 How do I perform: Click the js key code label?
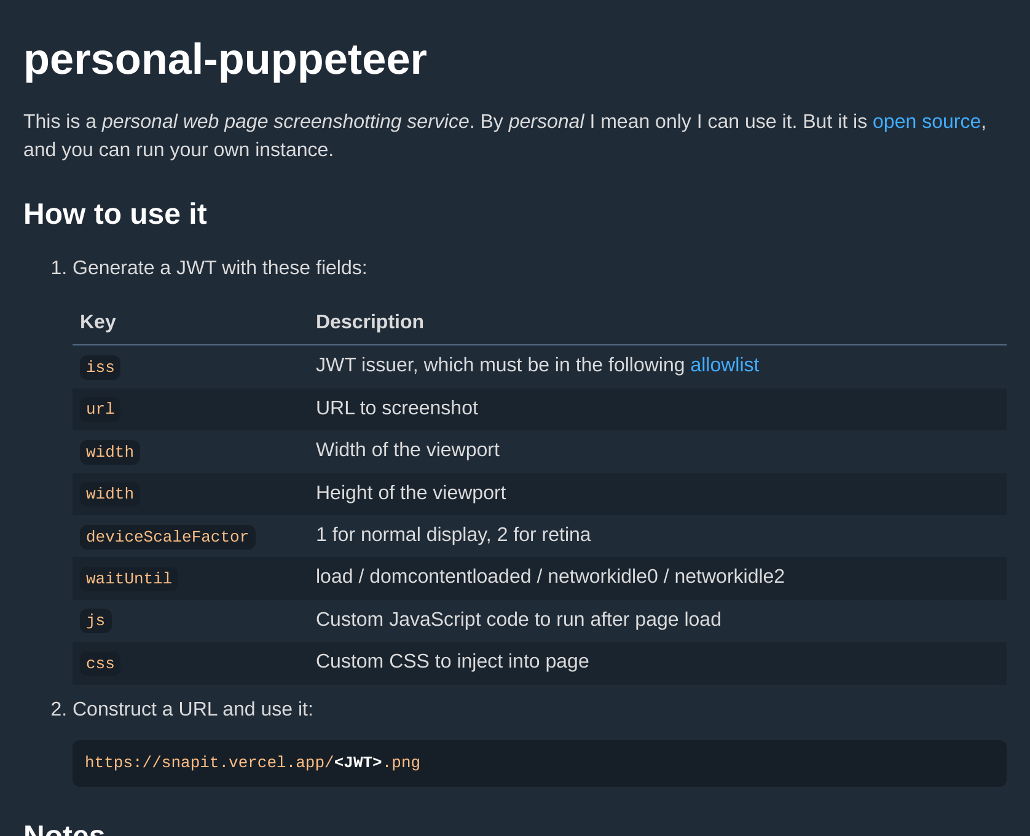click(95, 620)
